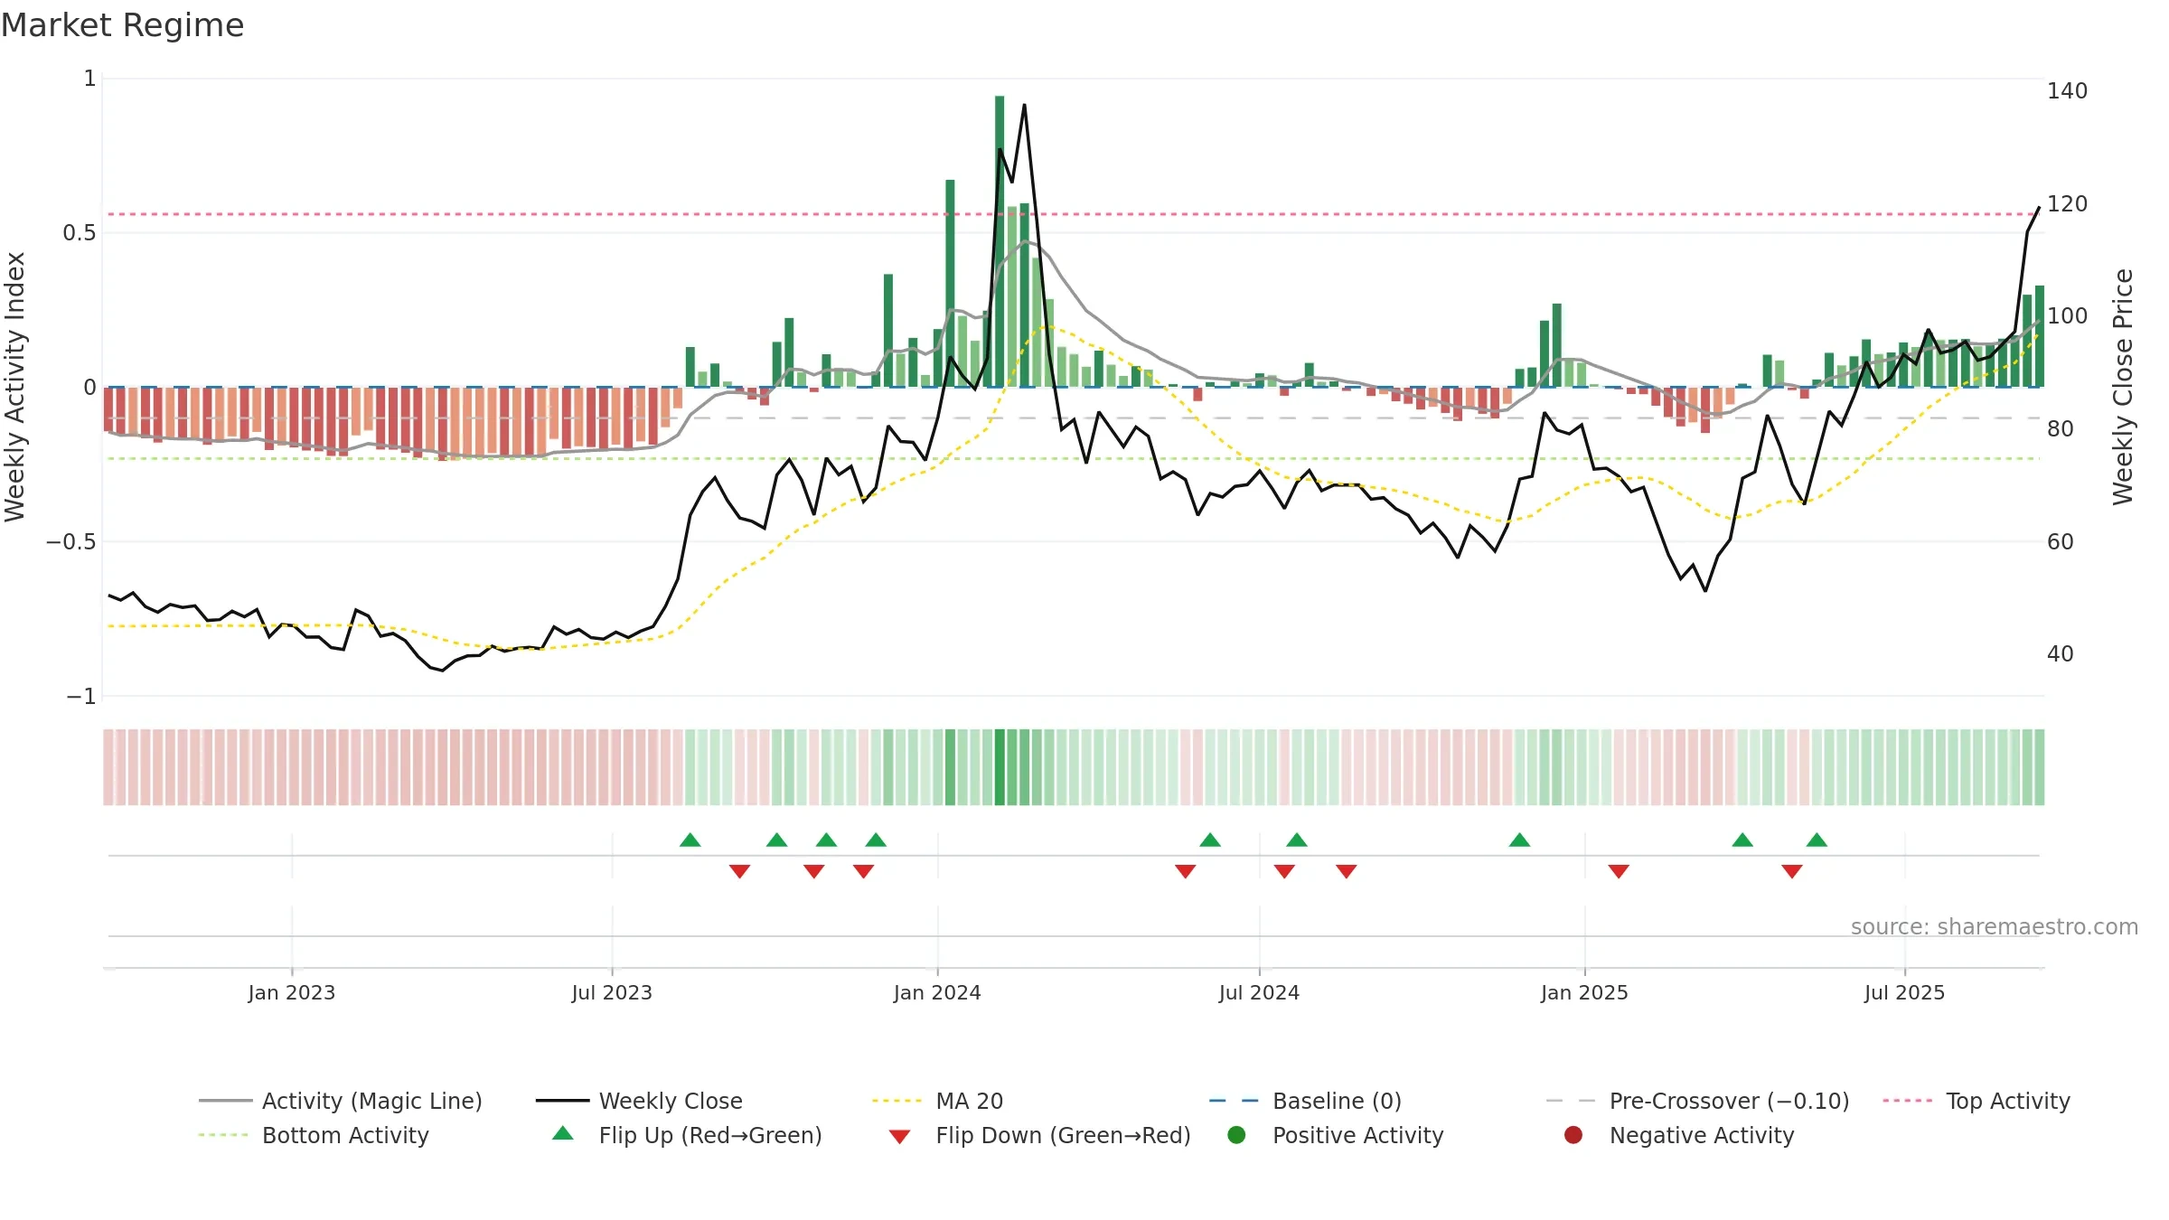
Task: Click the 120 right-axis price label
Action: click(2067, 204)
